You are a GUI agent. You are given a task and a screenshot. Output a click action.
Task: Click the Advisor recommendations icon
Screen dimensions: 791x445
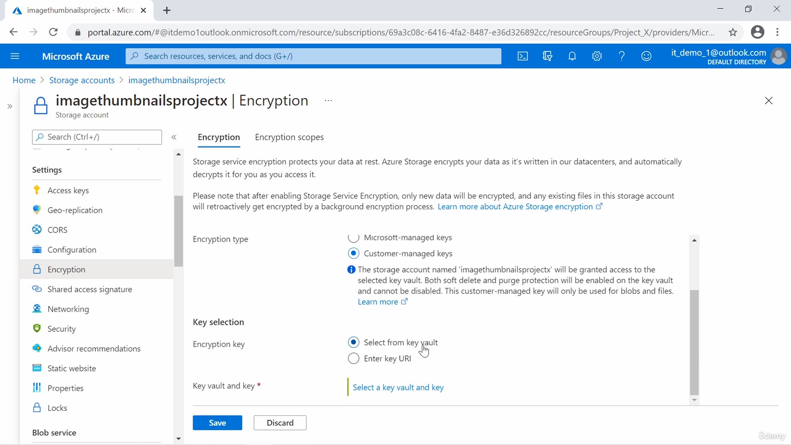click(x=37, y=348)
